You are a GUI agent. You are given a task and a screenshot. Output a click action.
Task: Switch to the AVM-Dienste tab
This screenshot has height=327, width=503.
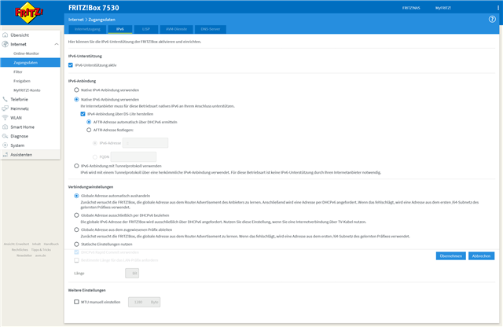[176, 29]
